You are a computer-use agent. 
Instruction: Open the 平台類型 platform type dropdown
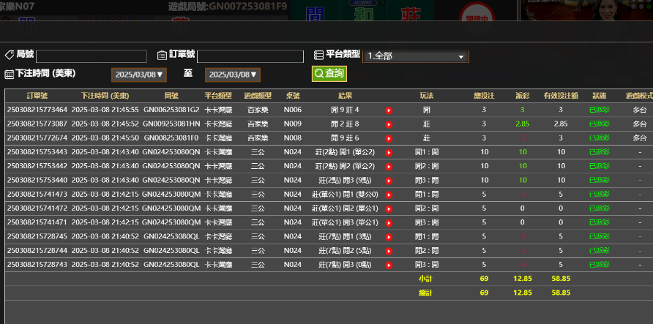415,56
